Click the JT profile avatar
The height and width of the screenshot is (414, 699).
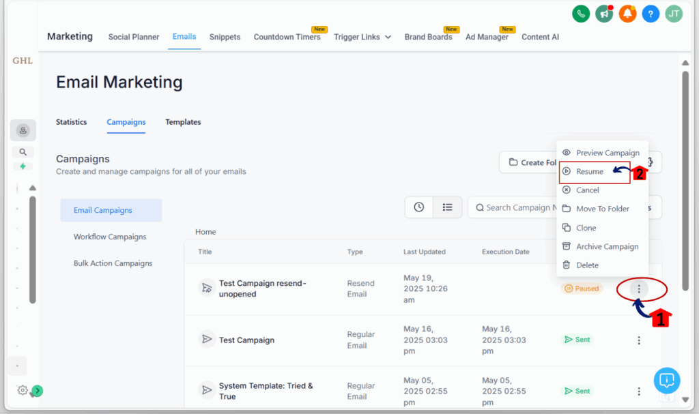[673, 13]
